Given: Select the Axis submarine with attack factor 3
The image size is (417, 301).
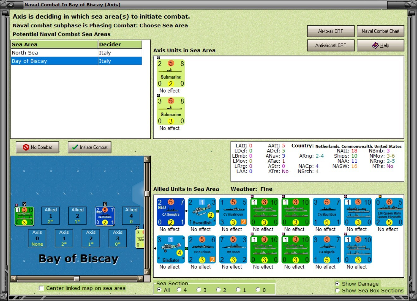Looking at the screenshot, I should [x=171, y=111].
